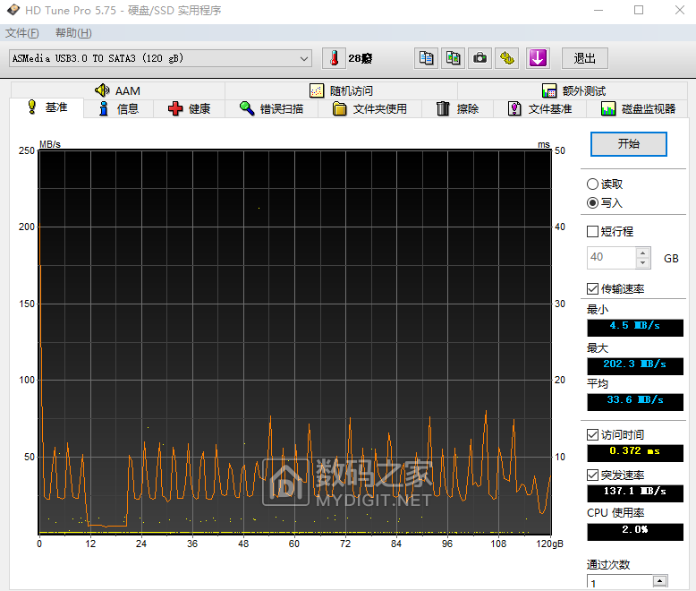Enable the 短行程 (Short stroke) checkbox
Screen dimensions: 696x591
[x=592, y=231]
